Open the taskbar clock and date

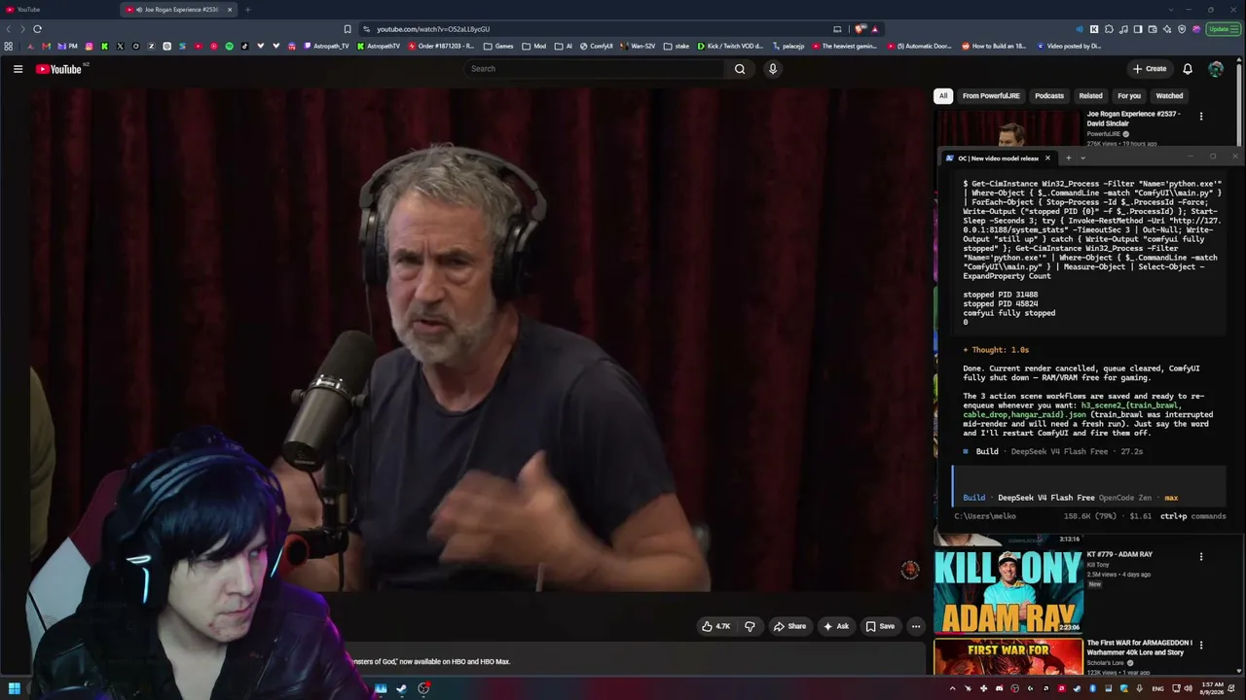coord(1212,688)
